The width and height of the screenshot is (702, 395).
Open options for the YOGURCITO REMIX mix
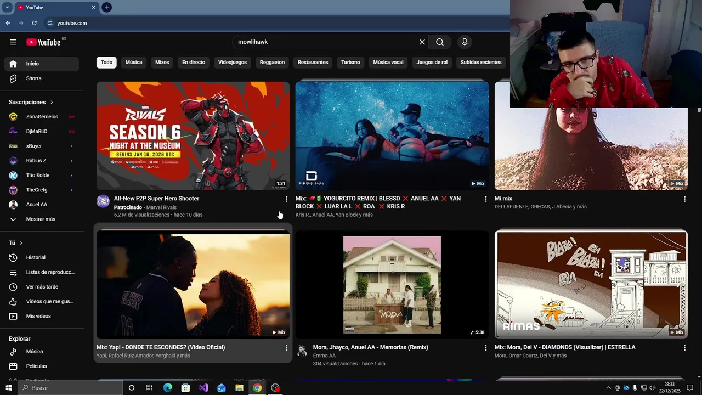pyautogui.click(x=485, y=199)
